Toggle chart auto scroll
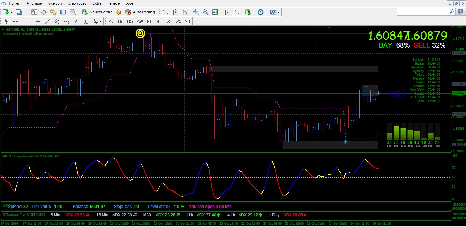 coord(227,12)
